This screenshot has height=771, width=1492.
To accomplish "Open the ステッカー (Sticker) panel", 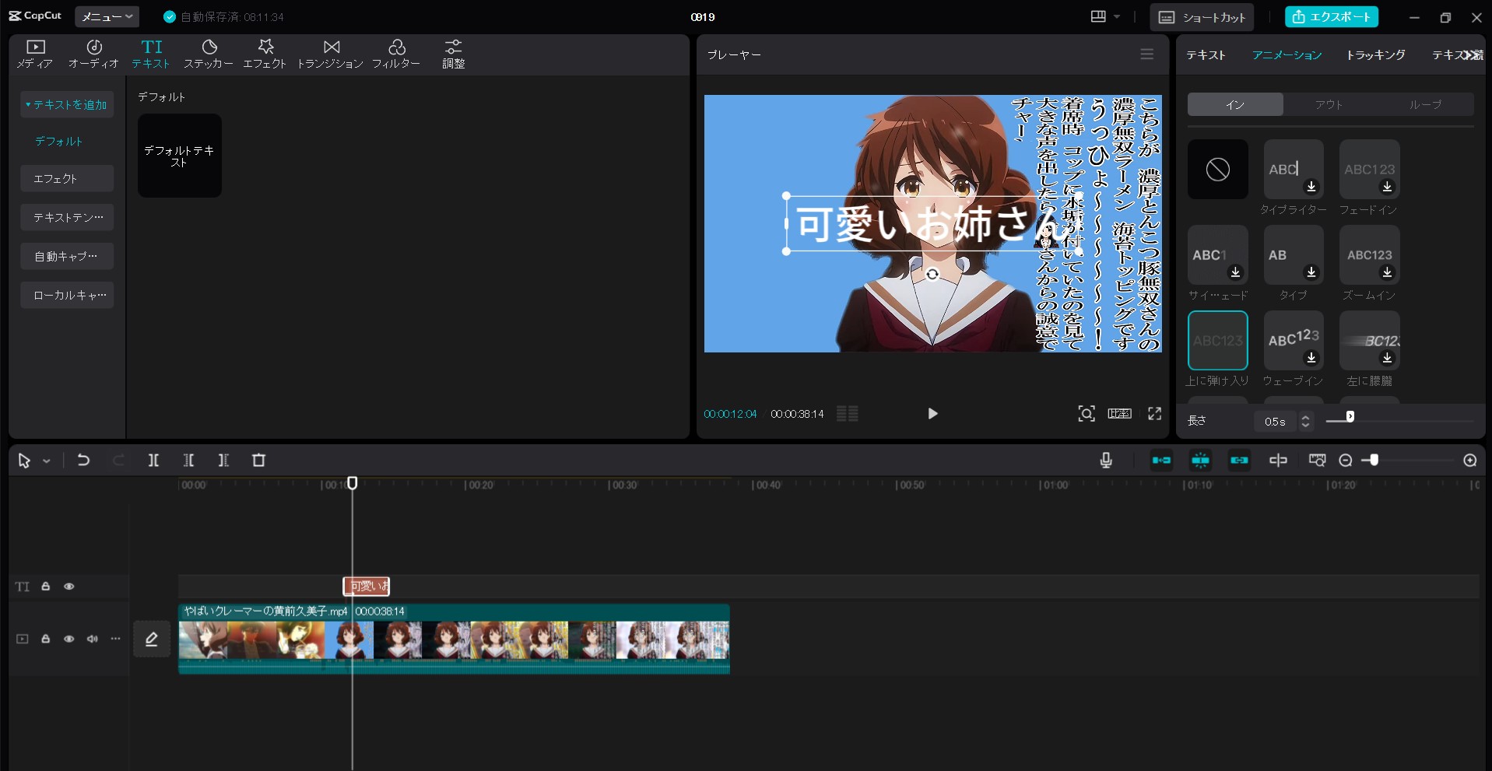I will (209, 54).
